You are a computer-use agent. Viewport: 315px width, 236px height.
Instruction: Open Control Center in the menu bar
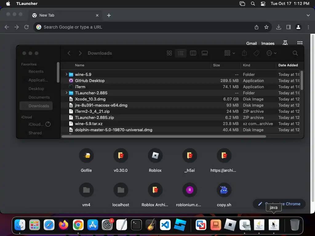[263, 4]
